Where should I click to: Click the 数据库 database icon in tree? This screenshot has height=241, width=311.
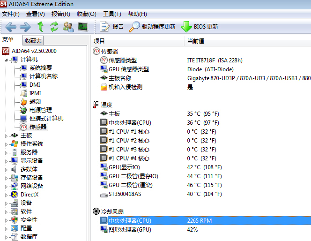[x=14, y=237]
